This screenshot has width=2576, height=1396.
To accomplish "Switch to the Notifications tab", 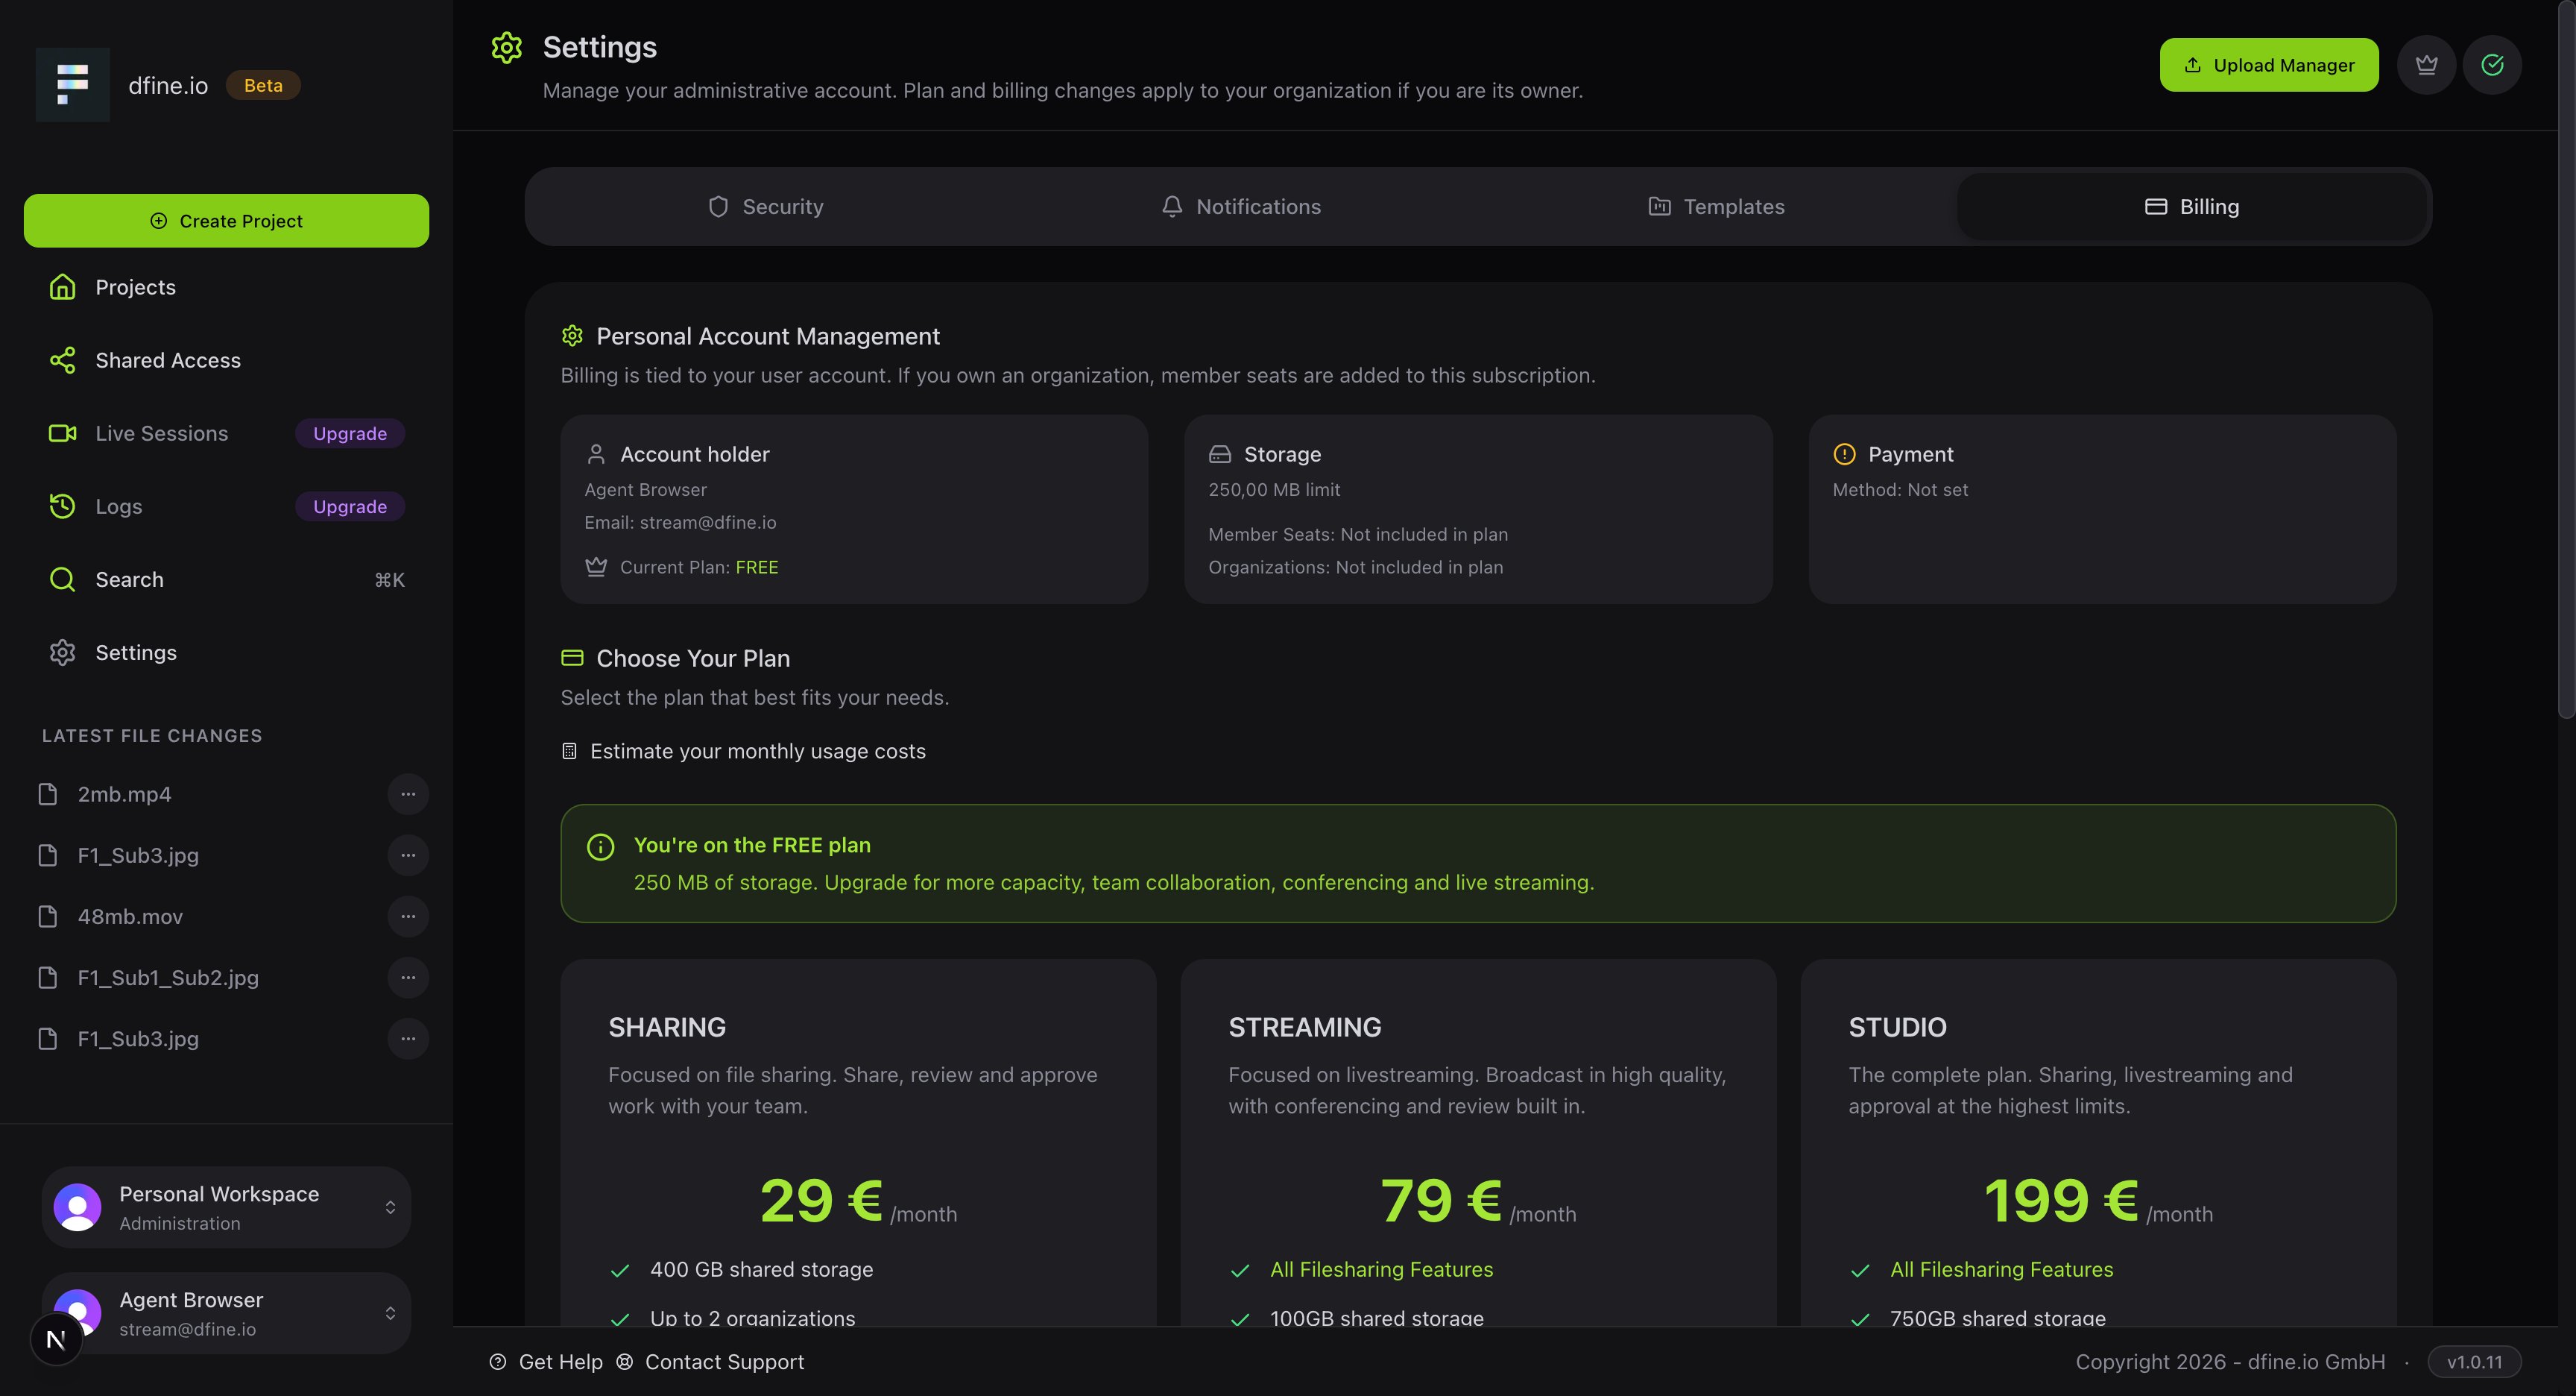I will pyautogui.click(x=1241, y=206).
